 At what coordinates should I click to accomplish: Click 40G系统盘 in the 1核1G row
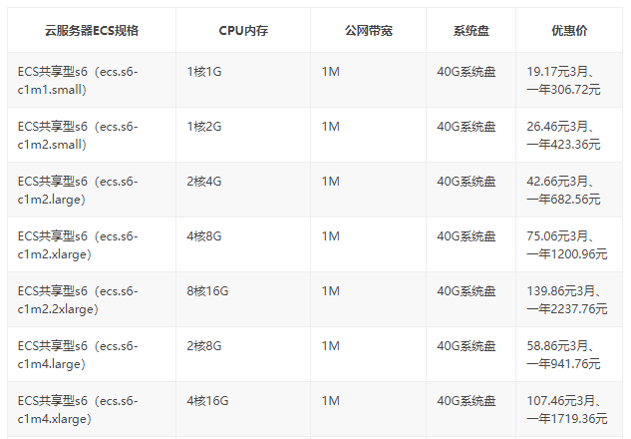click(466, 72)
